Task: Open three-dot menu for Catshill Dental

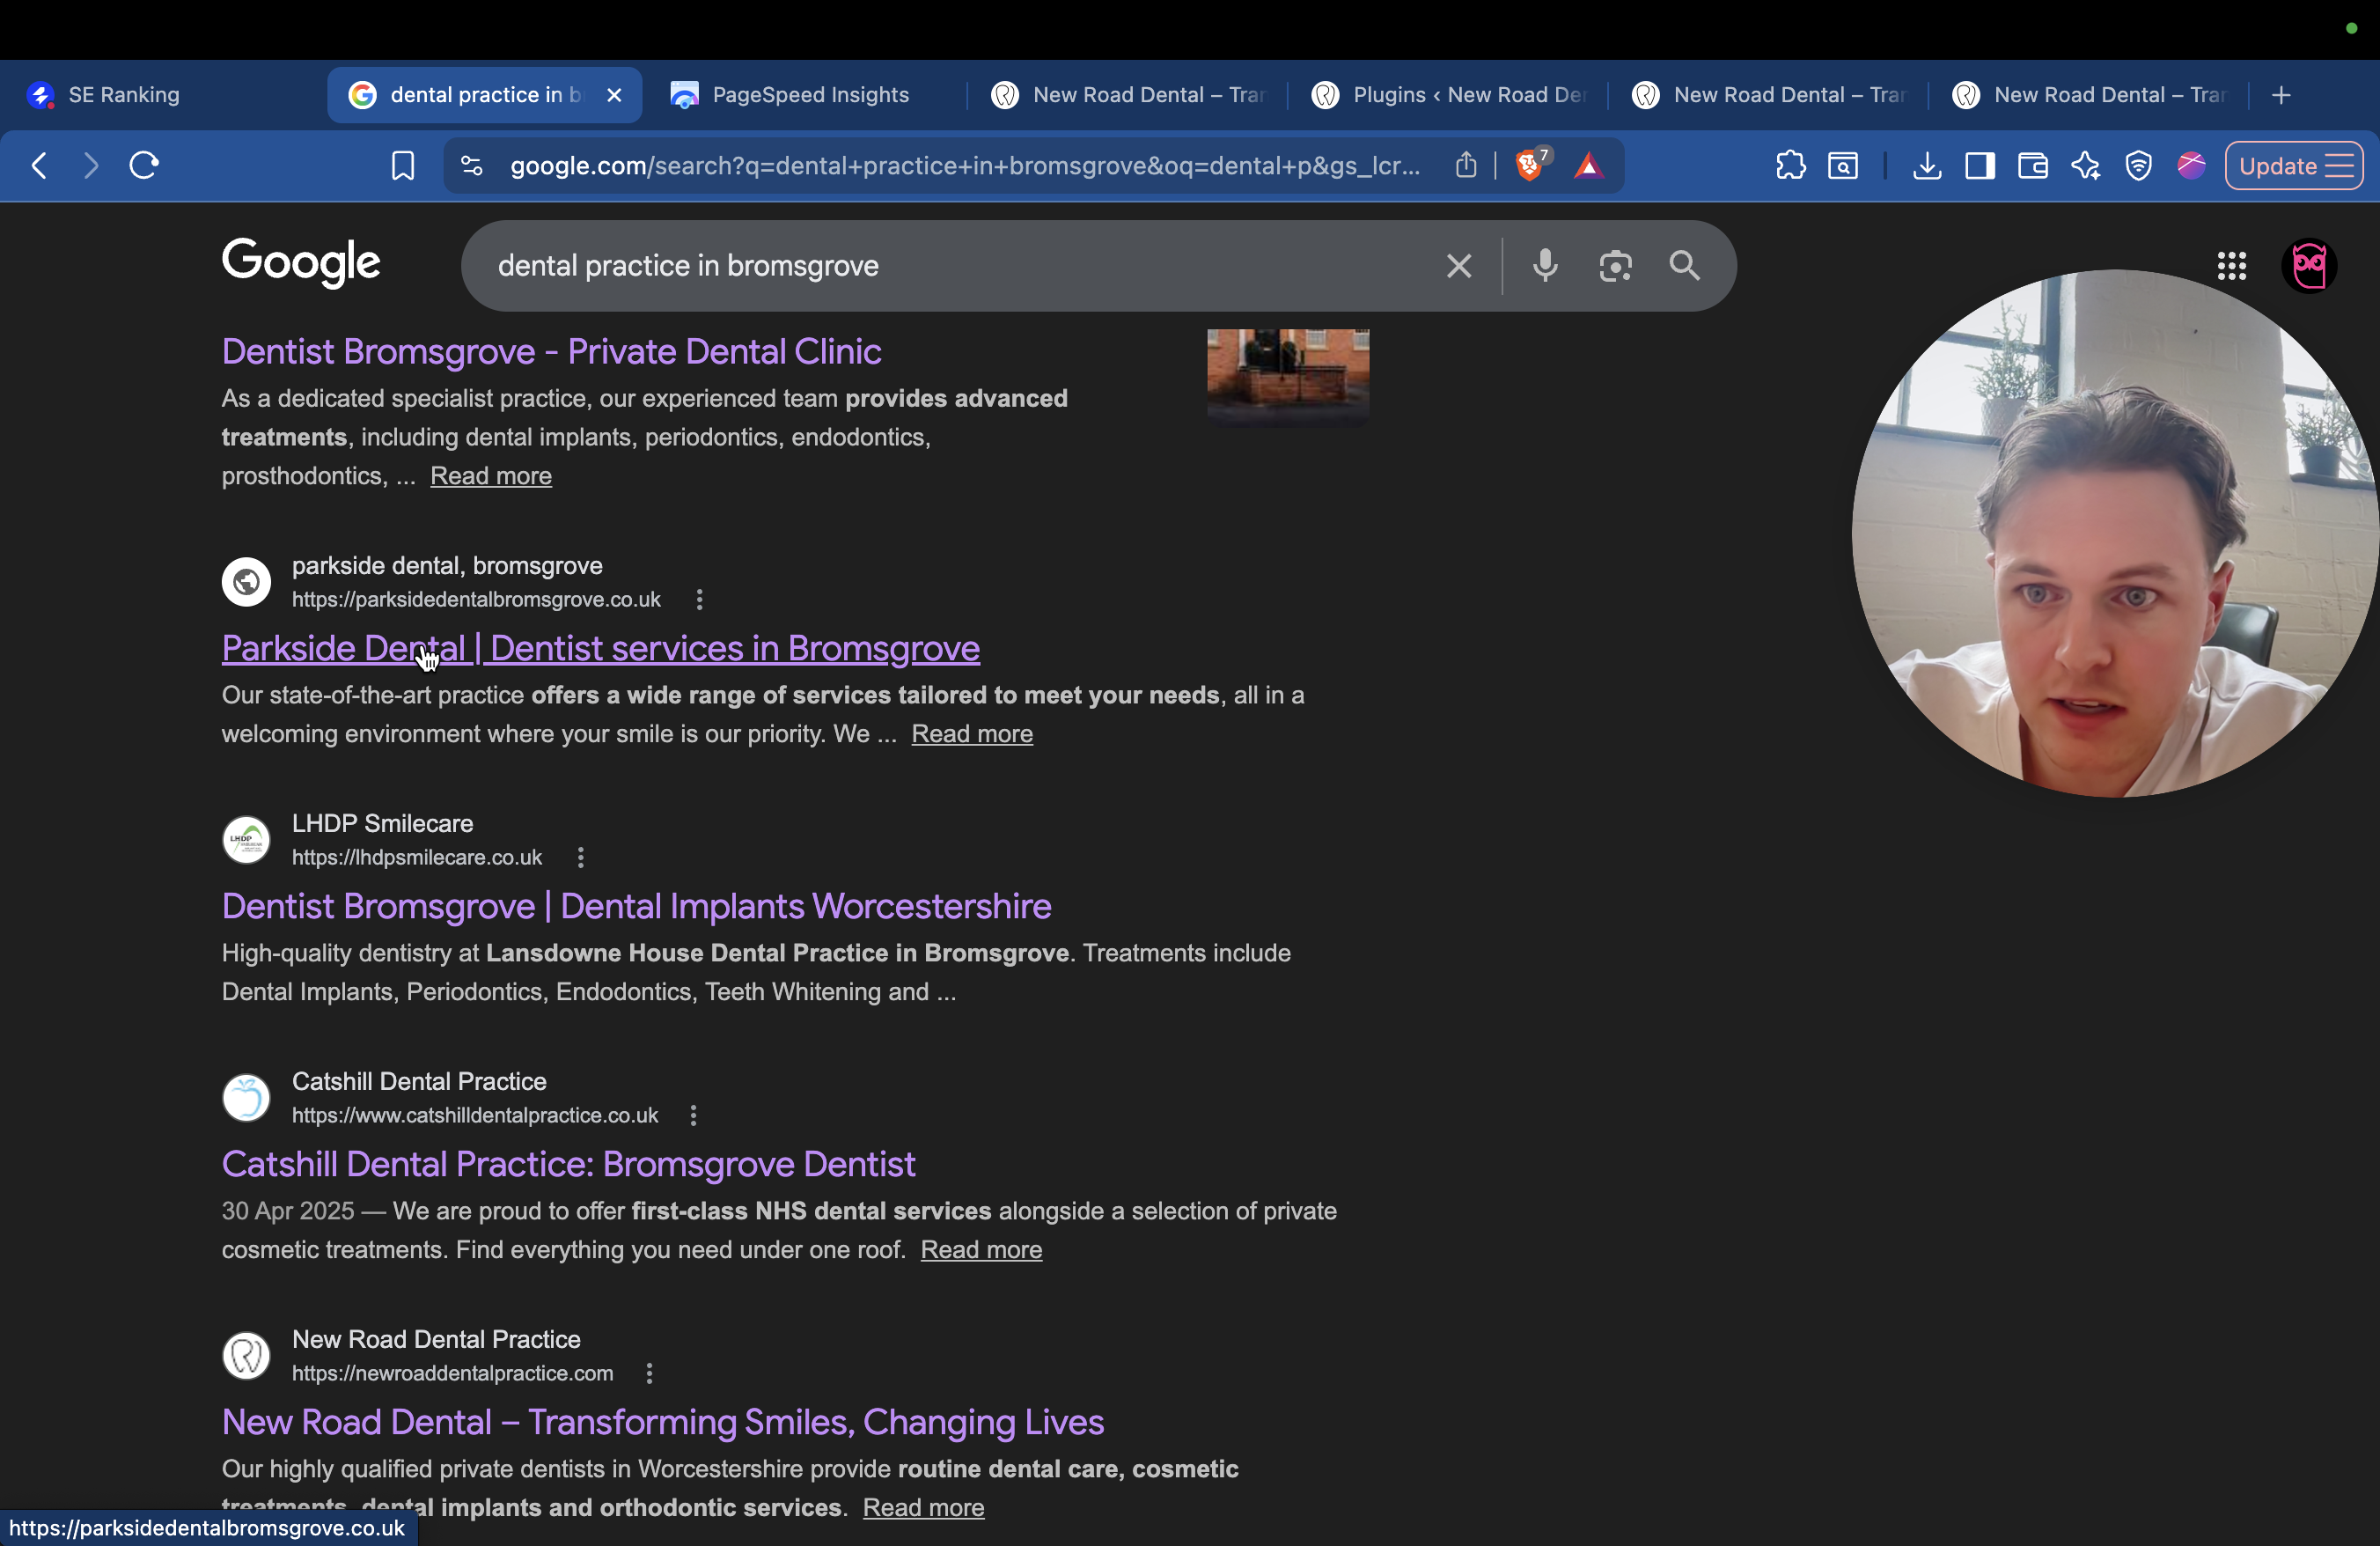Action: [693, 1116]
